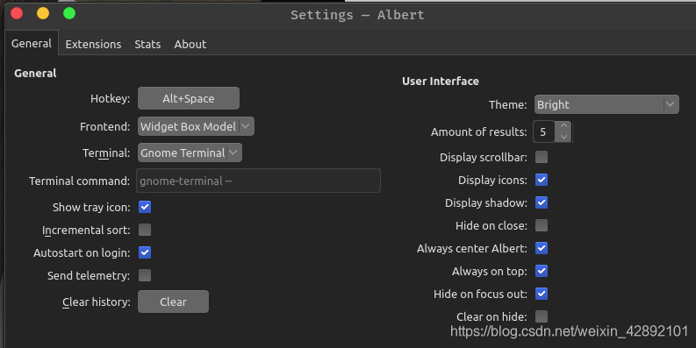Uncheck Always center Albert
This screenshot has width=696, height=348.
click(x=542, y=248)
